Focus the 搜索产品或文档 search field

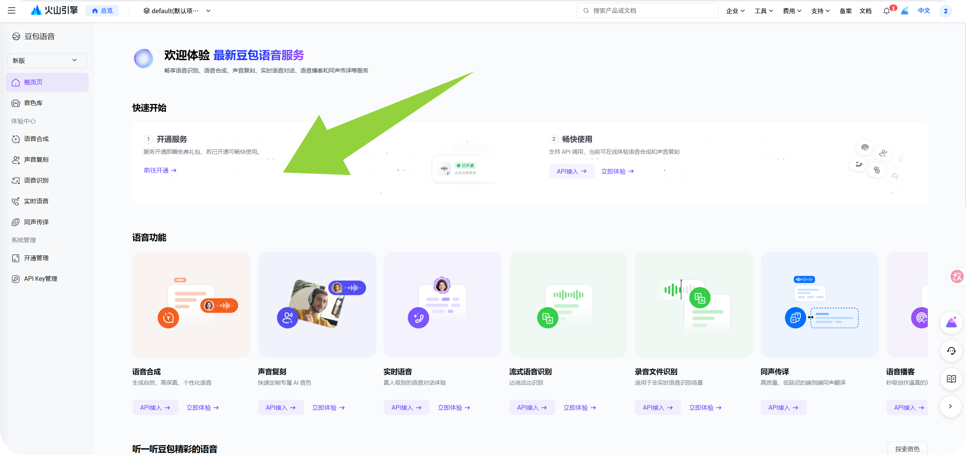coord(647,11)
